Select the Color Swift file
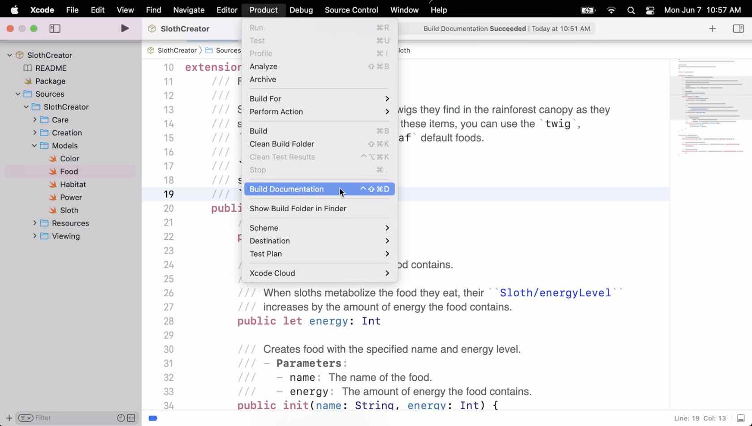The image size is (752, 426). pos(69,158)
